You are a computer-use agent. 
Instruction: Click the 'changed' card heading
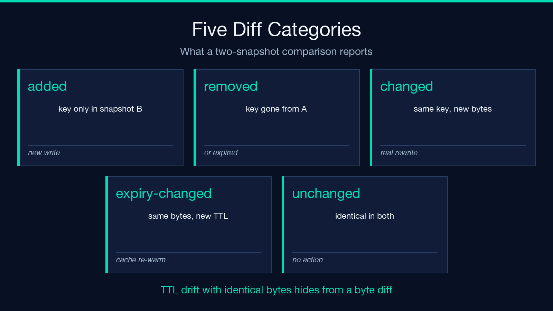click(x=406, y=87)
